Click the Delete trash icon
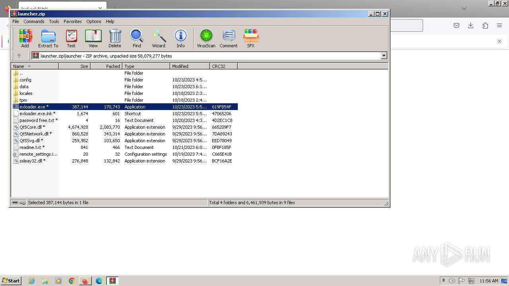Image resolution: width=509 pixels, height=286 pixels. (x=115, y=39)
